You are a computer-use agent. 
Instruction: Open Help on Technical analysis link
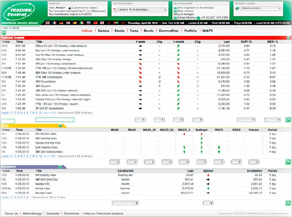tap(103, 213)
